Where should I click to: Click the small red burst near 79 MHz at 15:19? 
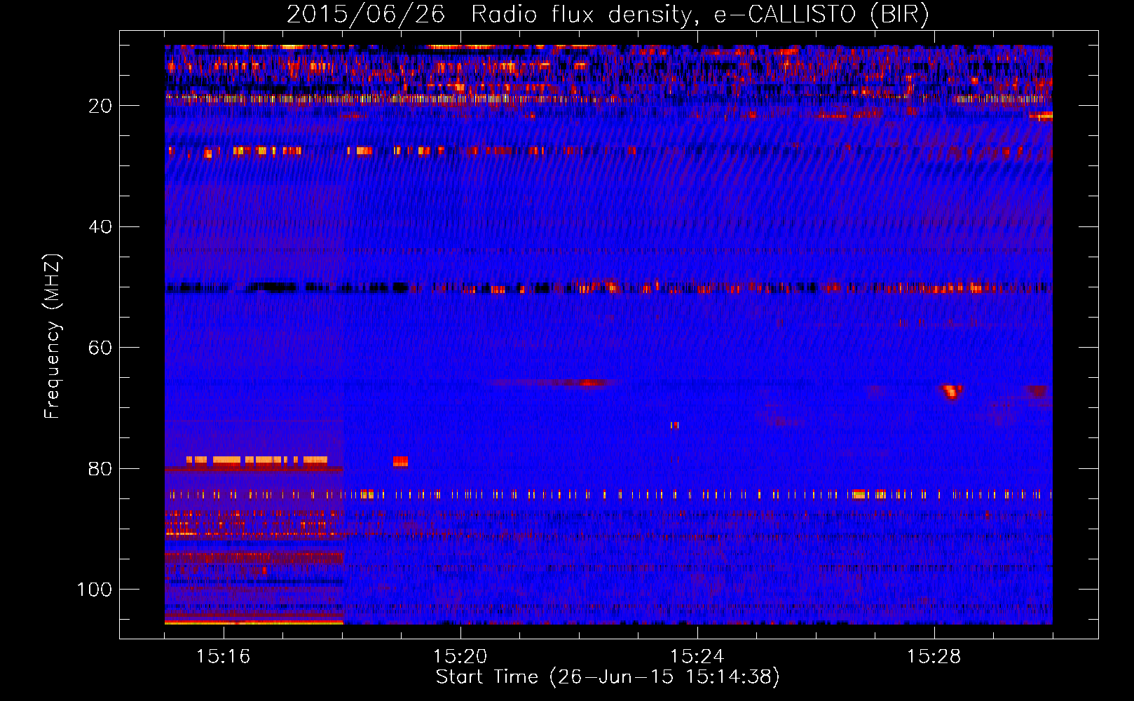point(400,461)
